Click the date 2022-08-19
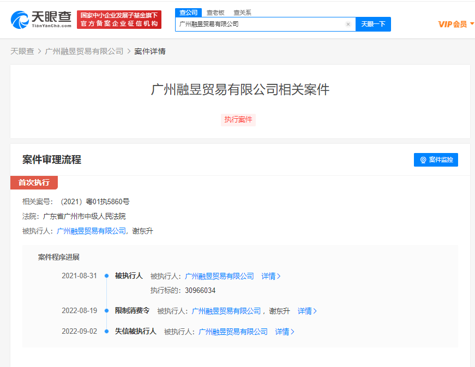 (x=80, y=311)
